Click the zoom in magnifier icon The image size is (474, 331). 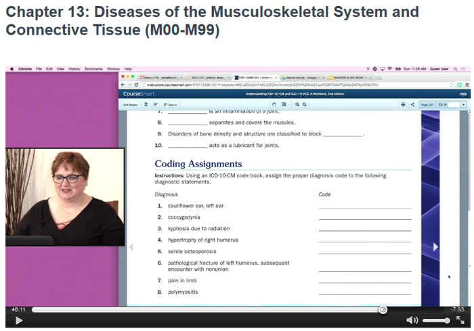coord(297,105)
